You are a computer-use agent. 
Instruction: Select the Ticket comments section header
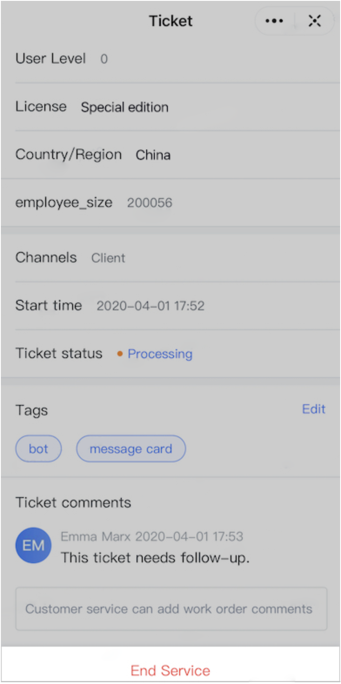point(73,502)
